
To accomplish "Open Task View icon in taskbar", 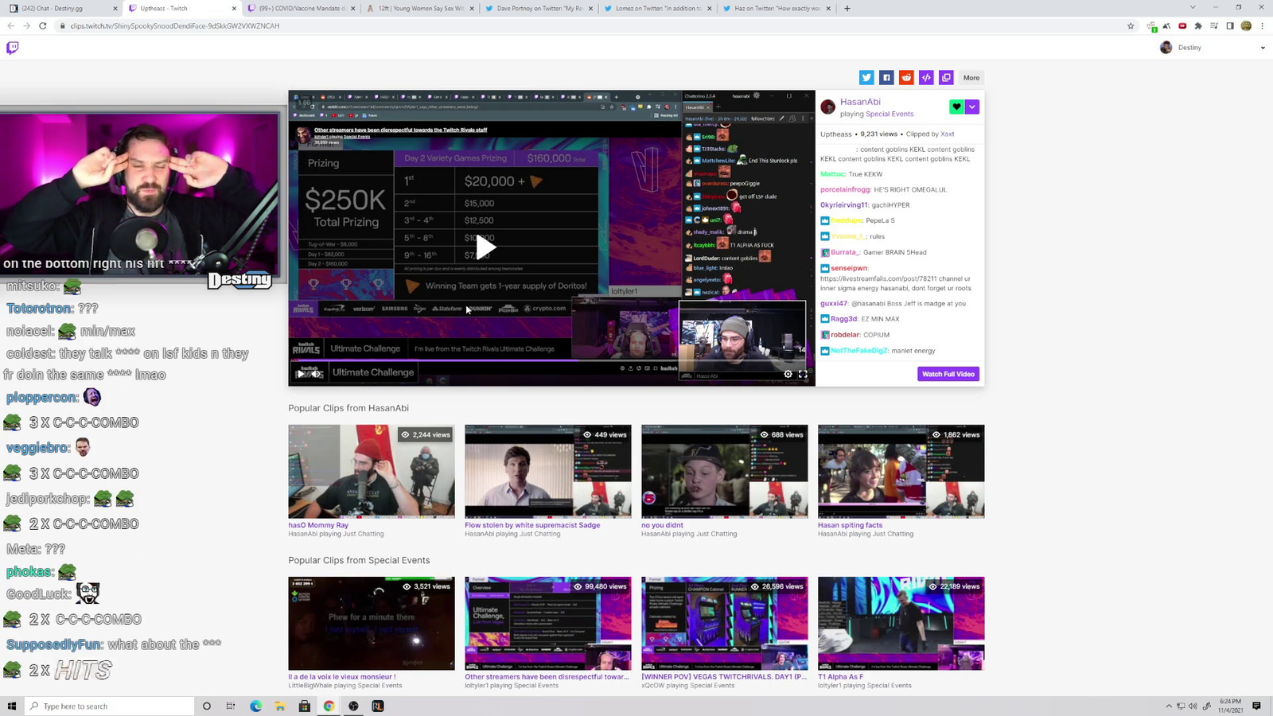I will click(x=231, y=706).
